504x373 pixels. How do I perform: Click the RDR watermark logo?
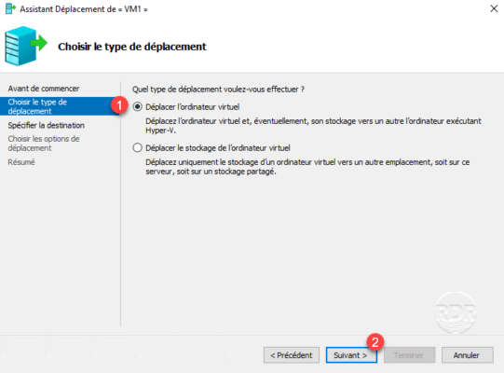click(456, 312)
